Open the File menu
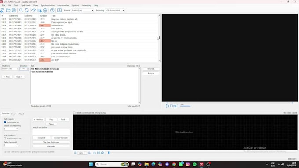The width and height of the screenshot is (299, 168). point(4,5)
